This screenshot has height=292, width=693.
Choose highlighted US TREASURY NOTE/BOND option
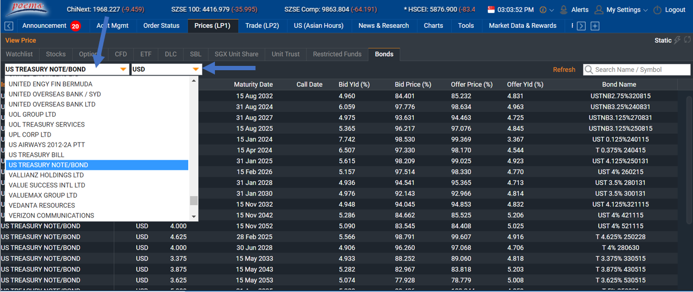point(97,165)
